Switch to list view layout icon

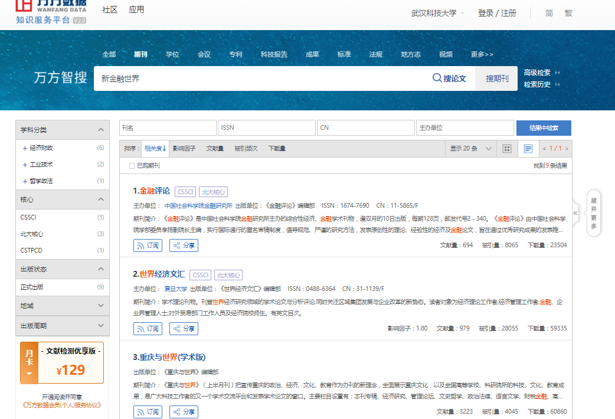[x=528, y=149]
